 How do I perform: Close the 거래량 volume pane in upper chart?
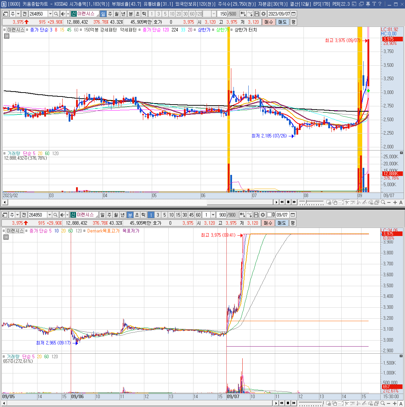pyautogui.click(x=401, y=153)
